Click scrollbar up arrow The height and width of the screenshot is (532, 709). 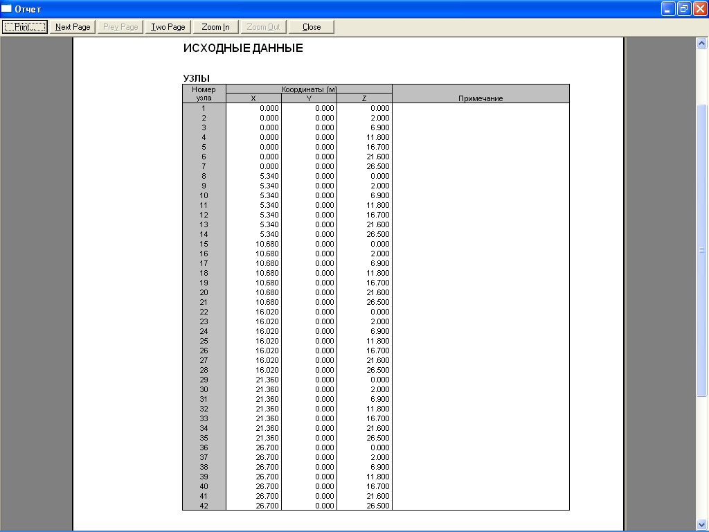[701, 44]
